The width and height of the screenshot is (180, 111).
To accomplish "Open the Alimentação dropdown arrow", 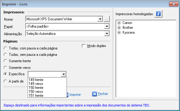I will 107,34.
